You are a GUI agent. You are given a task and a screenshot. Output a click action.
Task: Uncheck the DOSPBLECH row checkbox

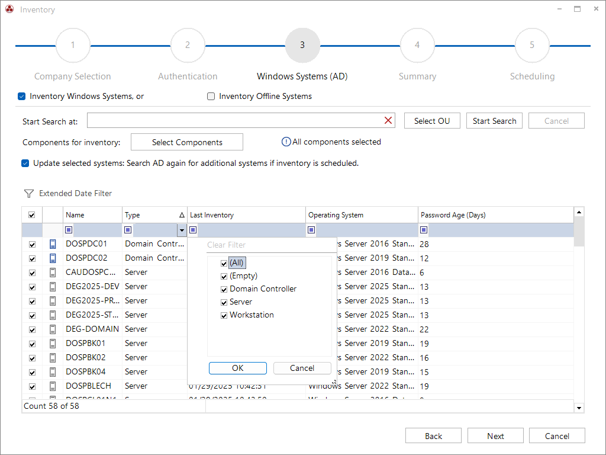32,386
